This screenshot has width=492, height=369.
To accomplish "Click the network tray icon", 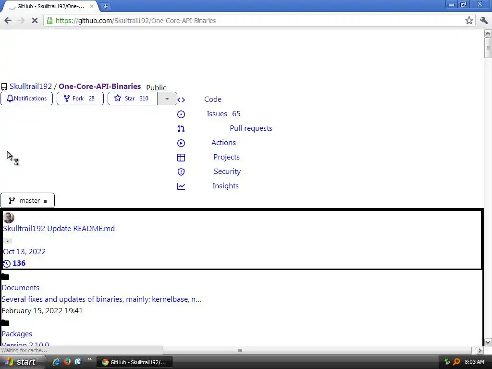I will [447, 362].
